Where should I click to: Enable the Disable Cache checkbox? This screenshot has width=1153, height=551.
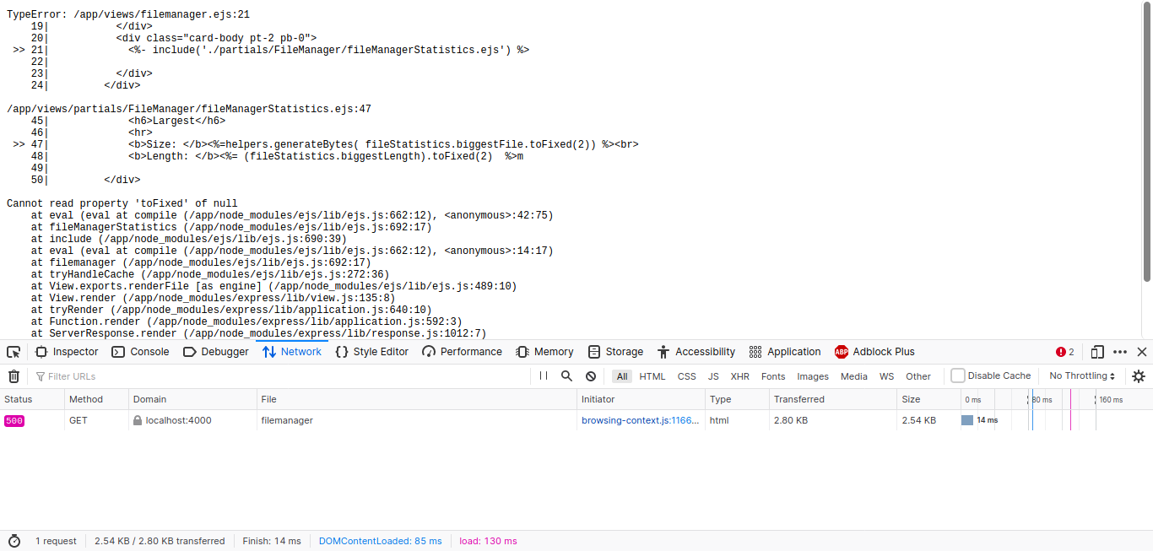click(x=959, y=375)
